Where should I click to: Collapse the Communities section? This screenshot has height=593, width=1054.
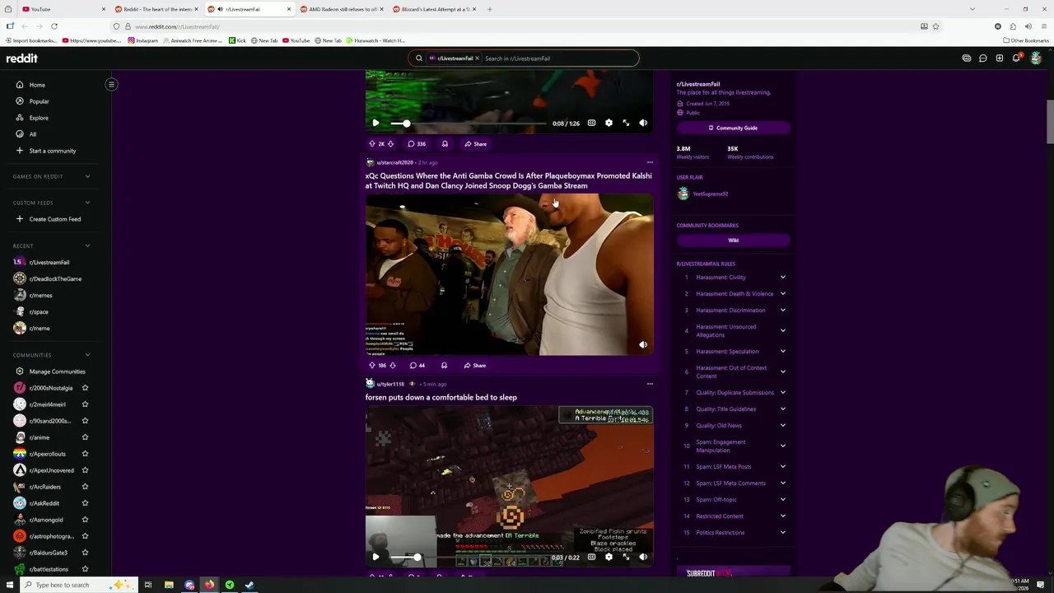click(87, 355)
